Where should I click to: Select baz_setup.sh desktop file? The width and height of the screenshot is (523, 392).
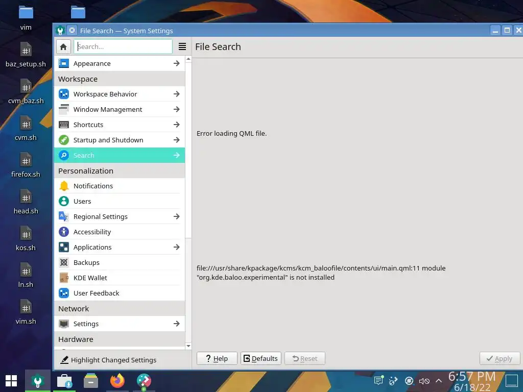(26, 55)
